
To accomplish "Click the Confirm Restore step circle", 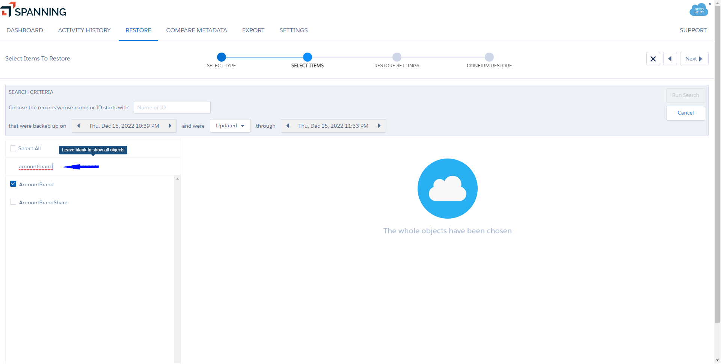I will click(x=489, y=57).
